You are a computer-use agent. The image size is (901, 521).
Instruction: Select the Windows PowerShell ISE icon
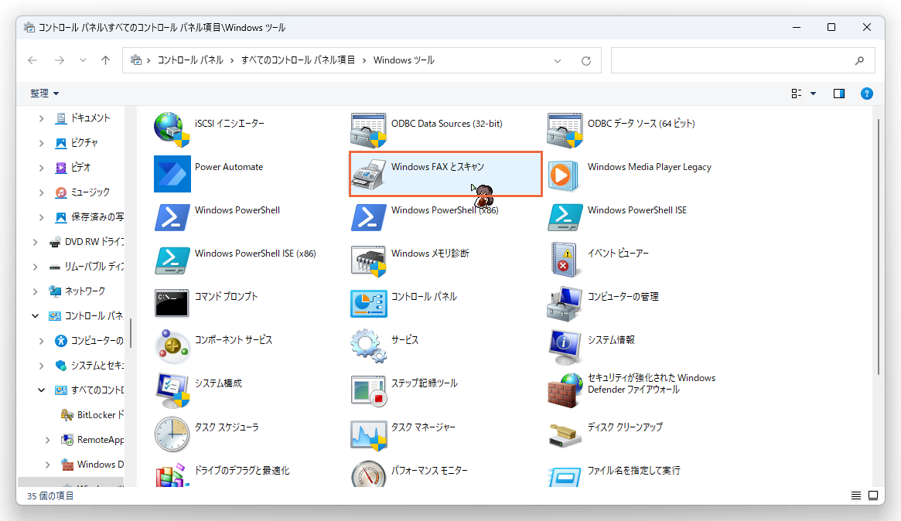[565, 217]
